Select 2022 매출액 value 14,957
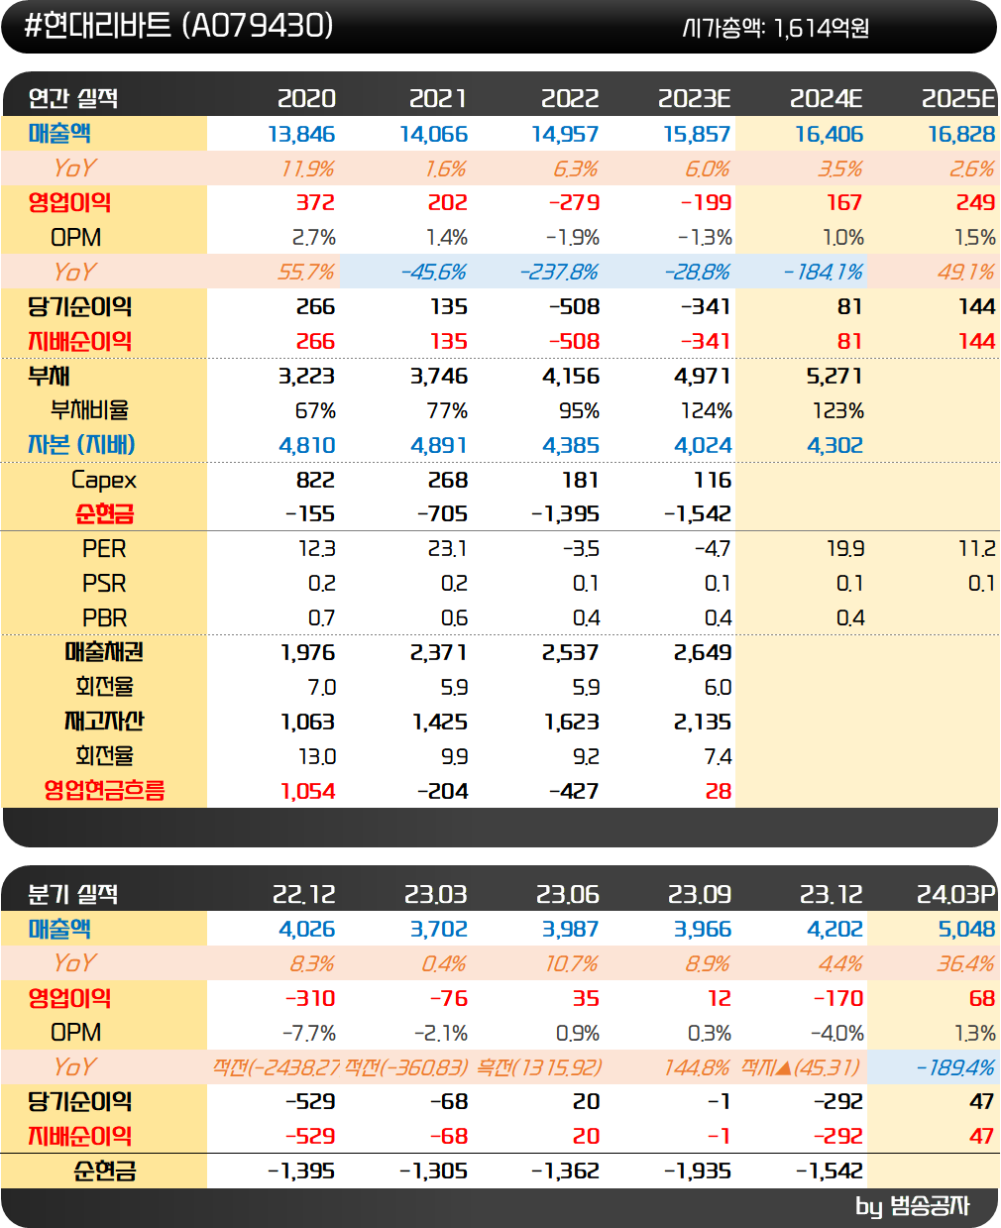The width and height of the screenshot is (1001, 1228). click(x=566, y=134)
